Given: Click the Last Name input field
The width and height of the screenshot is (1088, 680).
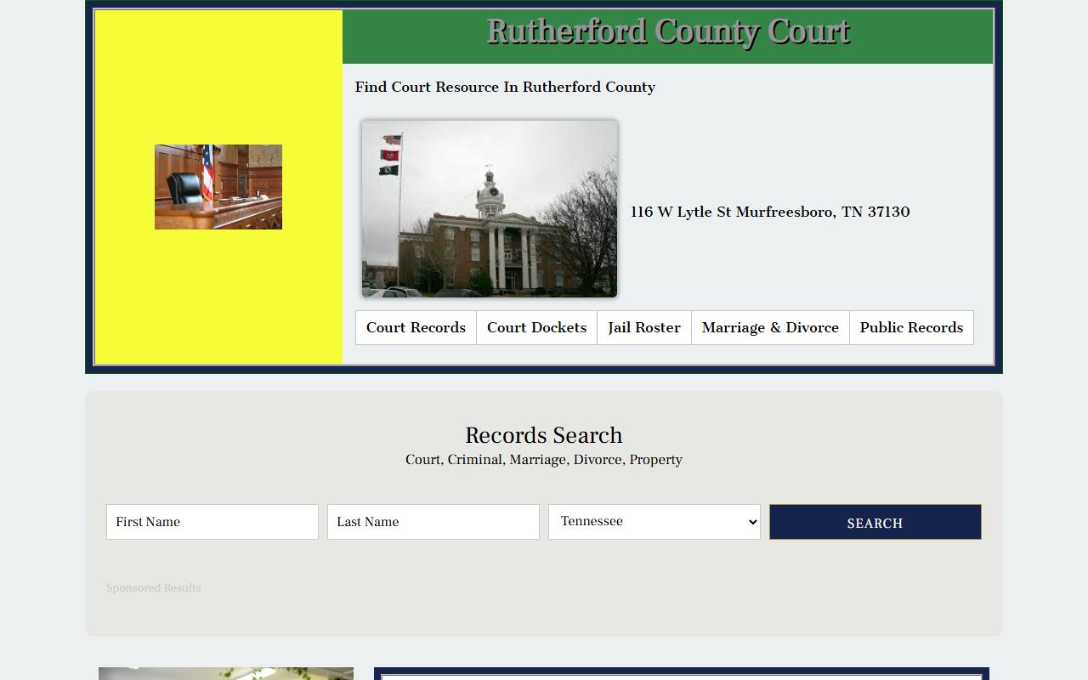Looking at the screenshot, I should point(433,522).
